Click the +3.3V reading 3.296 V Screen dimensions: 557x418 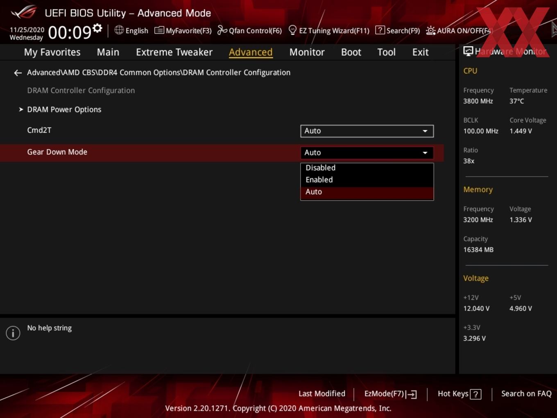474,338
